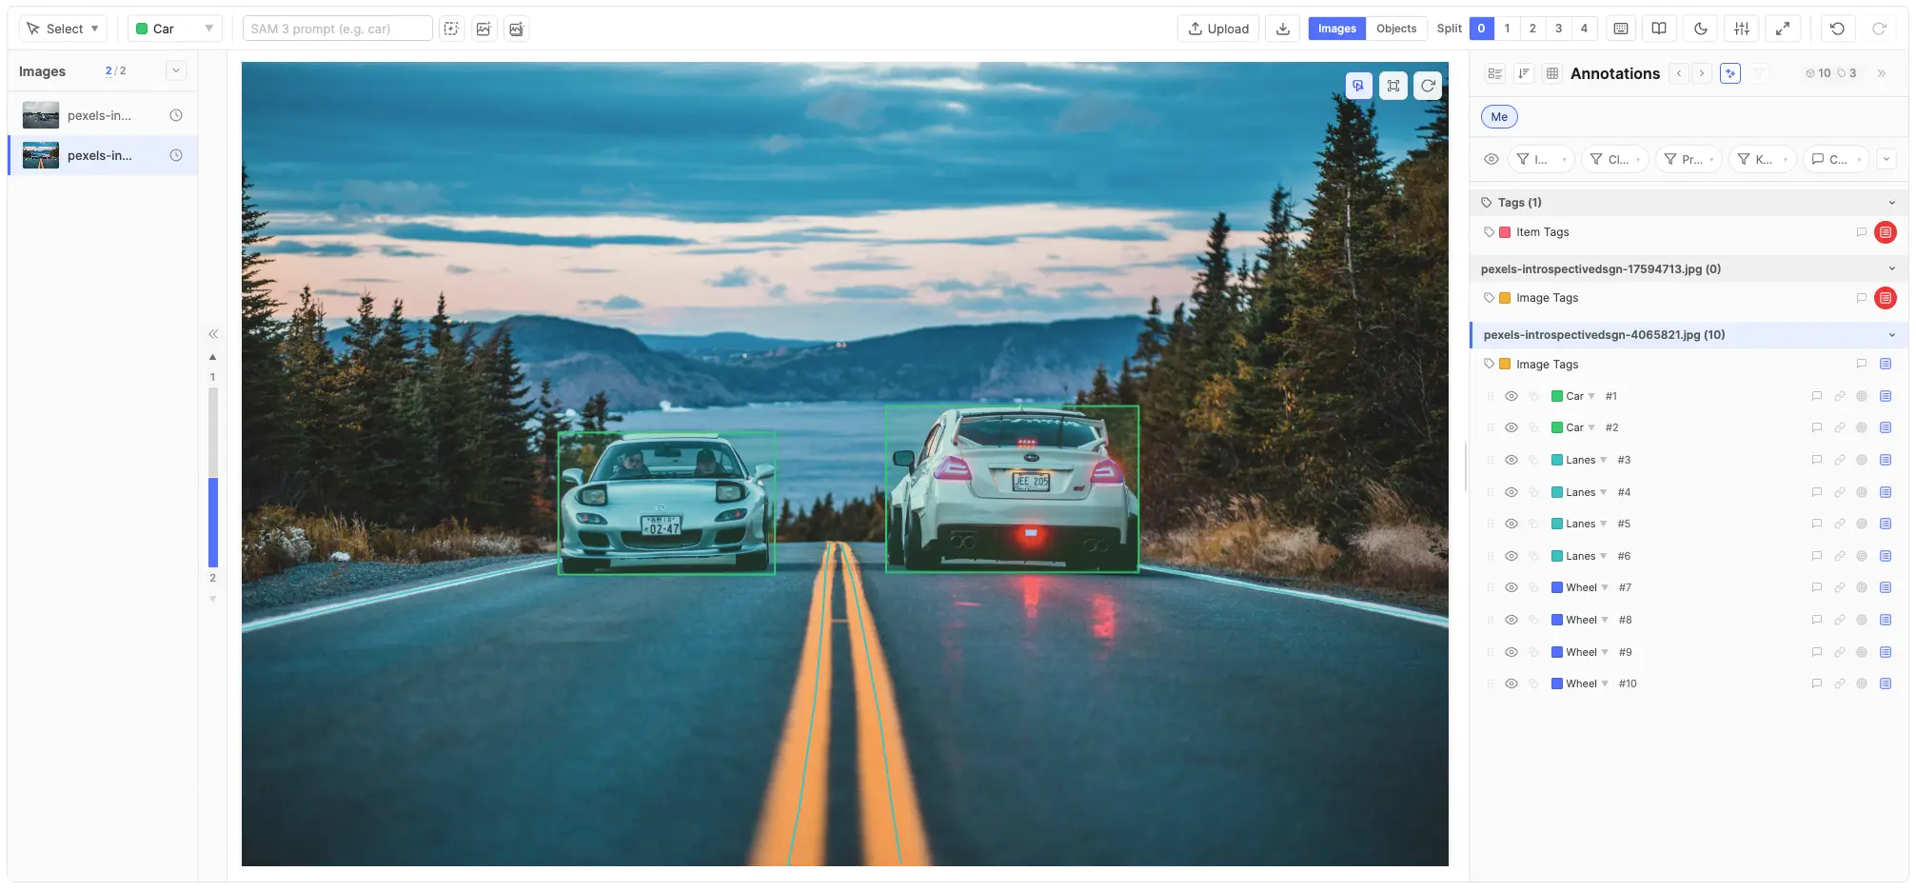Screen dimensions: 1916x891
Task: Click the SAM box prompt icon
Action: (451, 29)
